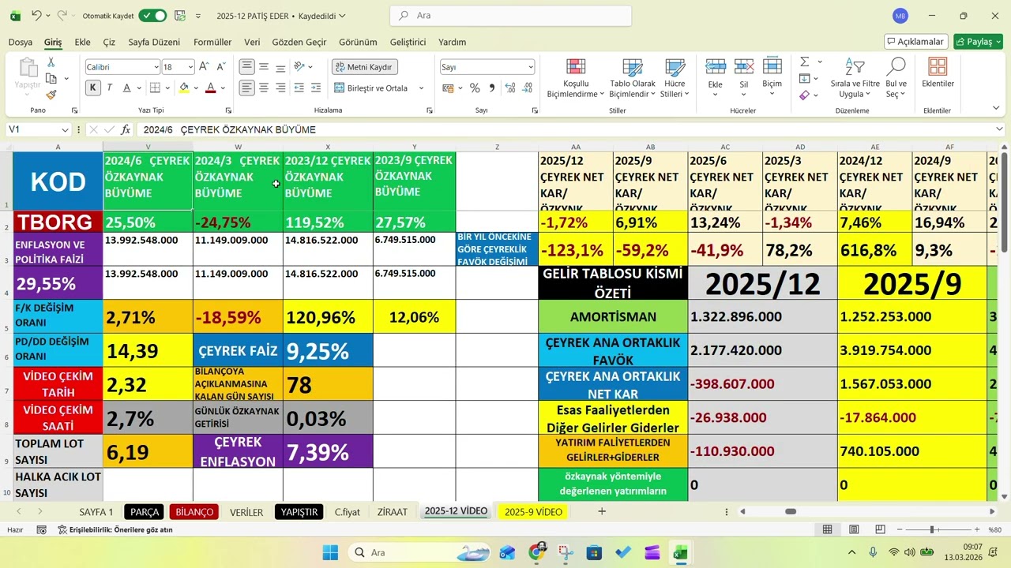The height and width of the screenshot is (568, 1011).
Task: Open the Name Box V1 dropdown
Action: point(65,129)
